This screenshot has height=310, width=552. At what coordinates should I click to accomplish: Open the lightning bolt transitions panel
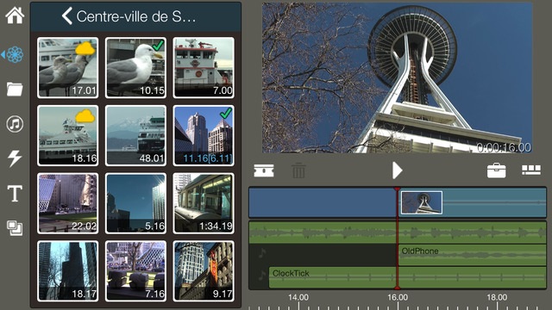coord(15,158)
